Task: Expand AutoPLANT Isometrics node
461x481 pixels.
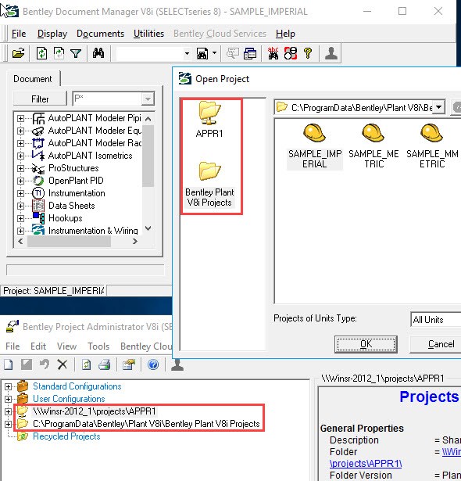Action: pos(20,156)
